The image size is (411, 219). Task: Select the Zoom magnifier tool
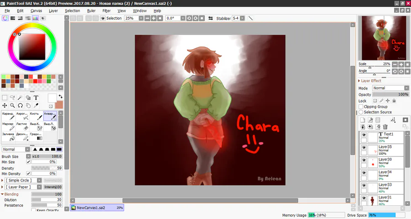(12, 105)
